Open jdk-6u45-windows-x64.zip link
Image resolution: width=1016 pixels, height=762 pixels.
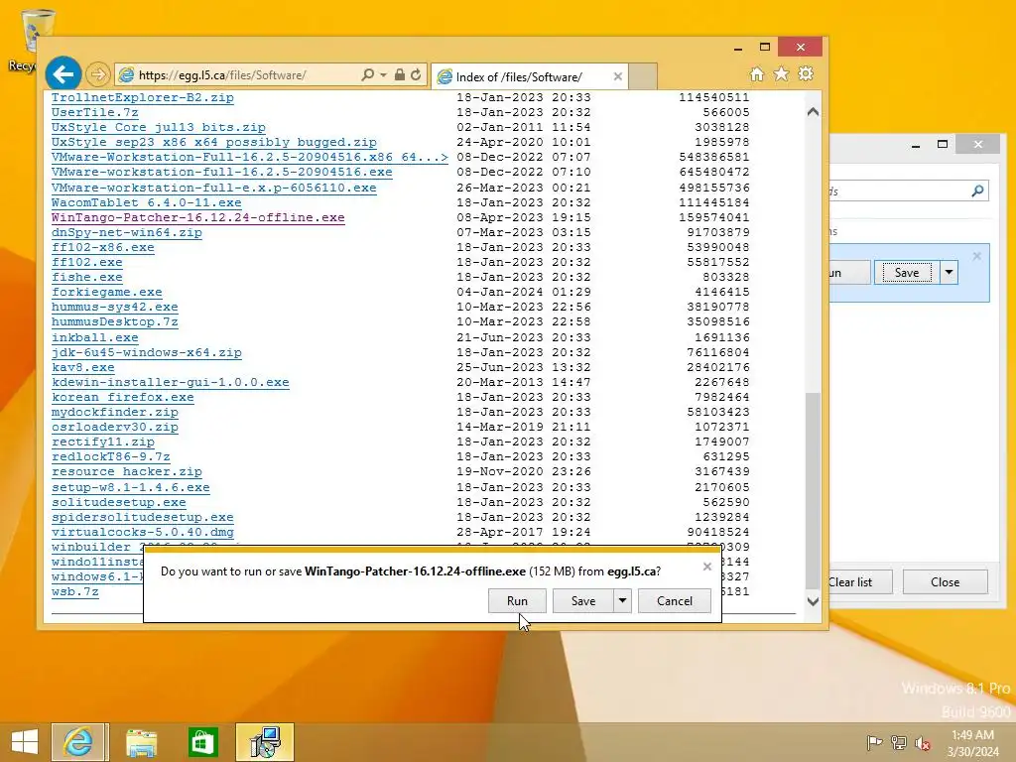click(147, 352)
